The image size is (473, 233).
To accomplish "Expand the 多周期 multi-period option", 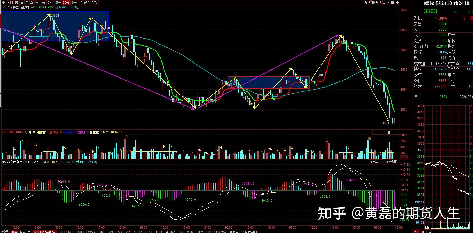I will 84,3.
